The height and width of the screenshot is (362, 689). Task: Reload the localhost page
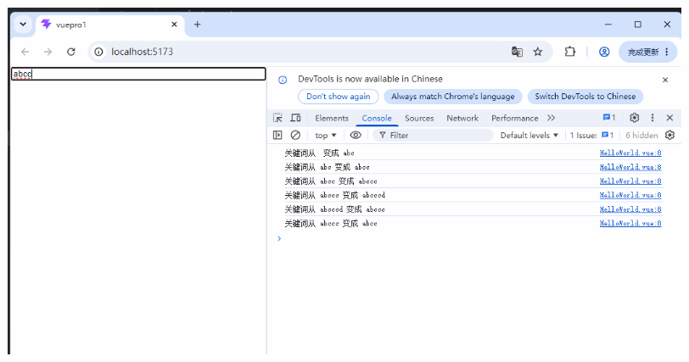click(71, 52)
